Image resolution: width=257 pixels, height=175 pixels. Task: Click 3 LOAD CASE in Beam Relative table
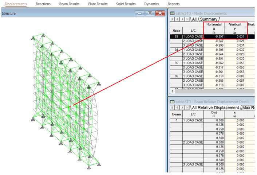tap(193, 164)
